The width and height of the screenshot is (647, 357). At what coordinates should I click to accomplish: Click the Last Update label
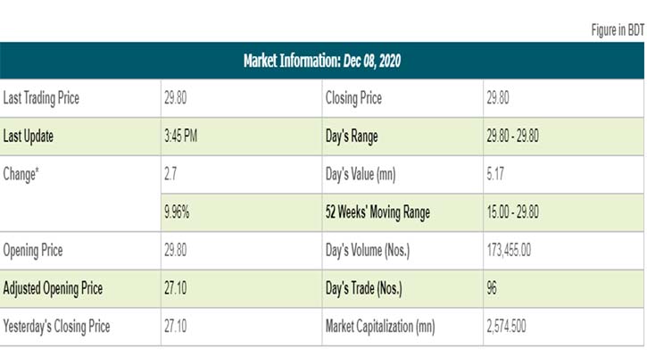(x=29, y=137)
